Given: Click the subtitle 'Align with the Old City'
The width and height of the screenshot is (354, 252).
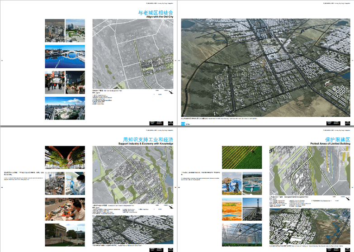Looking at the screenshot, I should (x=160, y=17).
